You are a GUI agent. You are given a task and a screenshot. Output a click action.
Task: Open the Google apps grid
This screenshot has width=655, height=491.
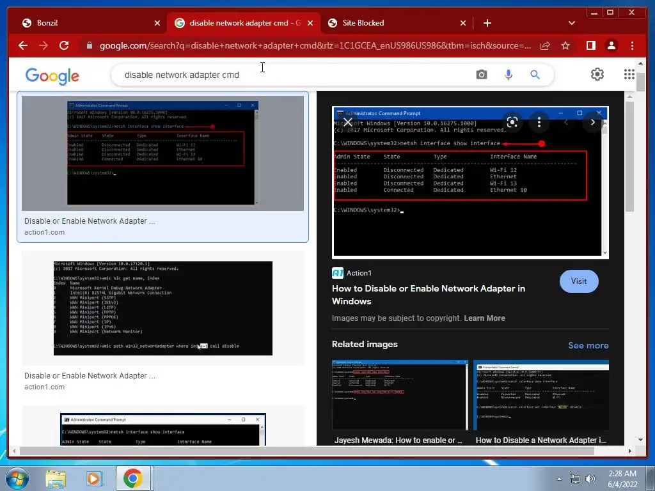click(629, 74)
